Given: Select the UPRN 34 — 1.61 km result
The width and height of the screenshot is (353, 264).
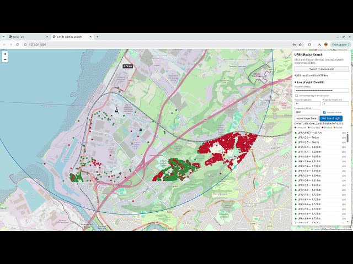Looking at the screenshot, I should 320,180.
